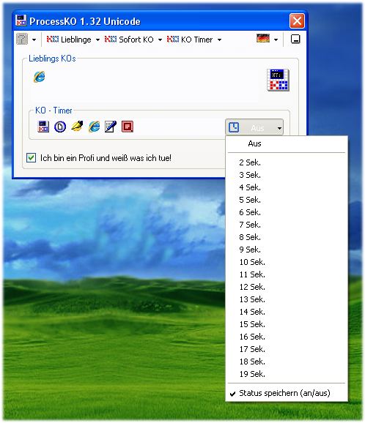This screenshot has width=365, height=423.
Task: Choose 3 Sek. from timer menu
Action: coord(287,175)
